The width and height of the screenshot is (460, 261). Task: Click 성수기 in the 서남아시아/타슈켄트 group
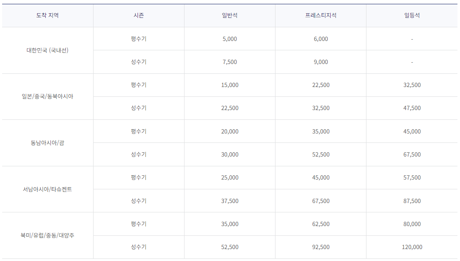tap(139, 201)
